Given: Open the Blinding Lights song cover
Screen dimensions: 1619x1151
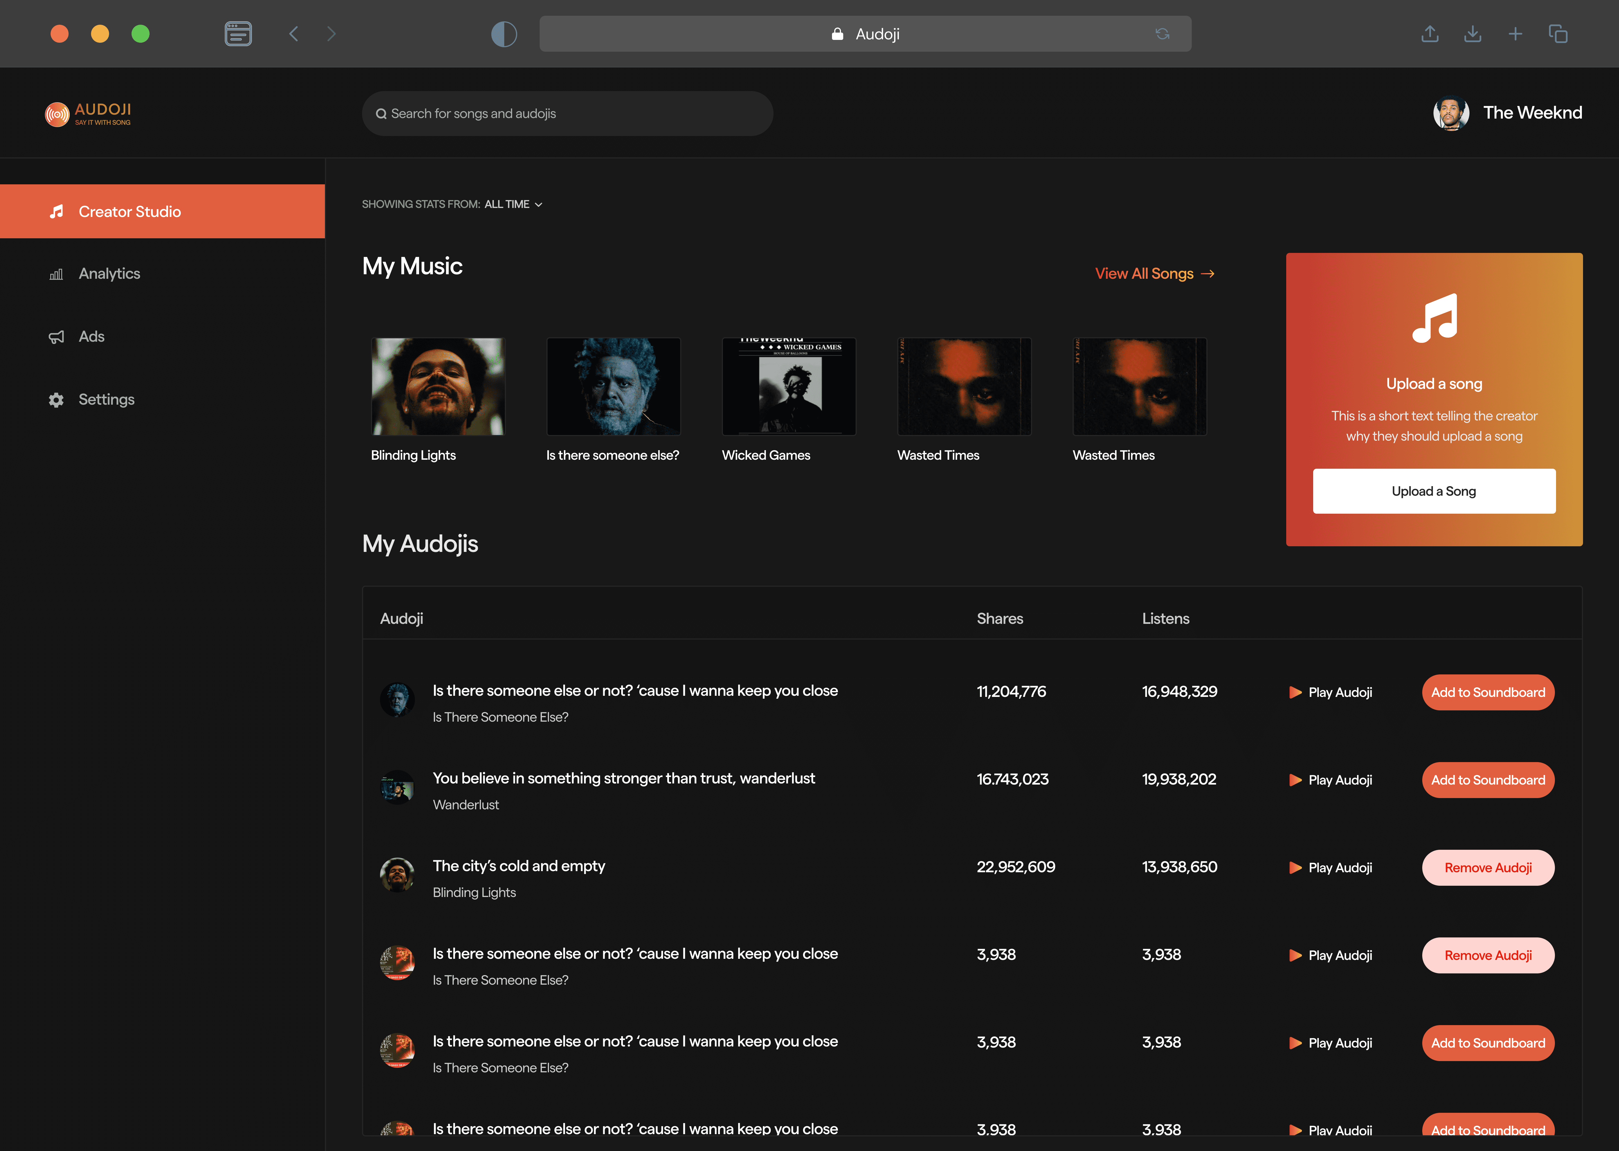Looking at the screenshot, I should click(x=438, y=386).
